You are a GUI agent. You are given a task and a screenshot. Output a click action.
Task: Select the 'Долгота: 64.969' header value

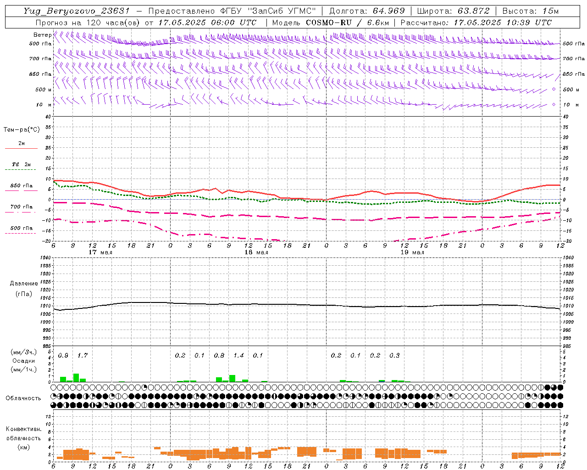[x=367, y=11]
